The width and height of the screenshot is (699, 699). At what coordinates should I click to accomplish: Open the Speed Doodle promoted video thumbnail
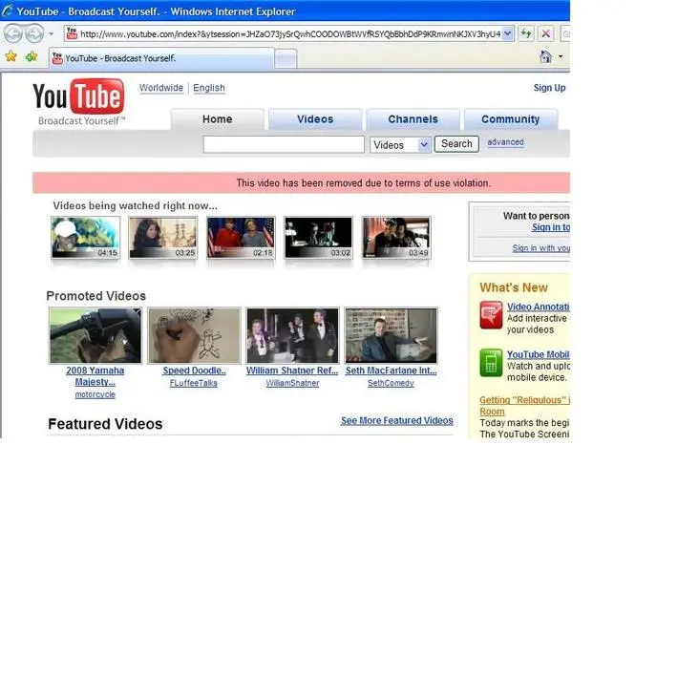[x=195, y=335]
